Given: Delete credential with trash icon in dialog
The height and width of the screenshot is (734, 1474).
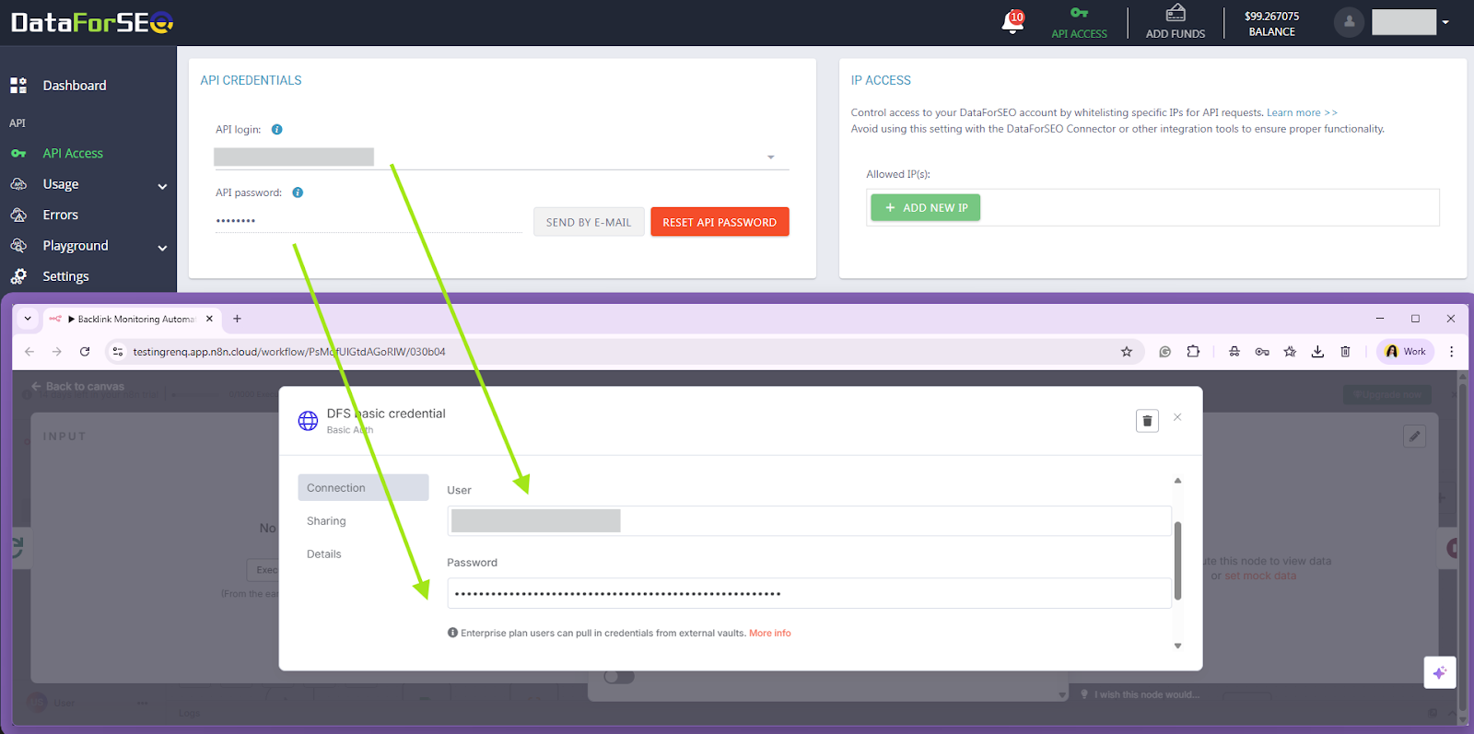Looking at the screenshot, I should 1147,421.
